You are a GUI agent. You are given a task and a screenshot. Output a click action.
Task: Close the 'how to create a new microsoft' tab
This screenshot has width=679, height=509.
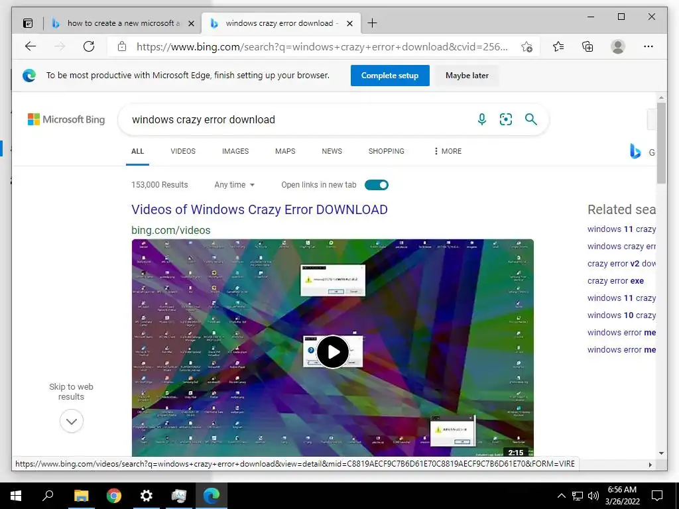[x=191, y=23]
